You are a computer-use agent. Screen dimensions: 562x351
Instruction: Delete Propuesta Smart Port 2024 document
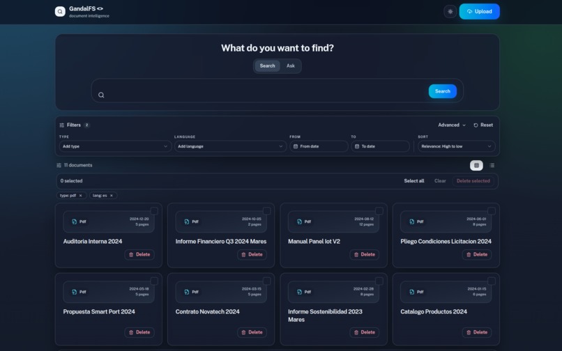point(139,332)
